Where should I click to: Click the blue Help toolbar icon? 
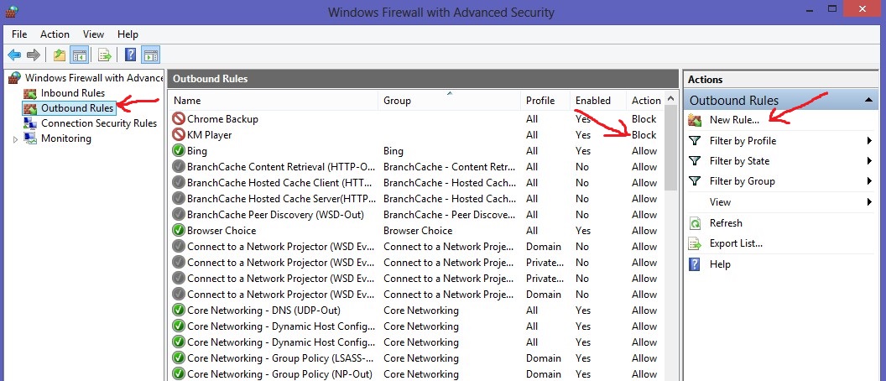click(x=131, y=55)
